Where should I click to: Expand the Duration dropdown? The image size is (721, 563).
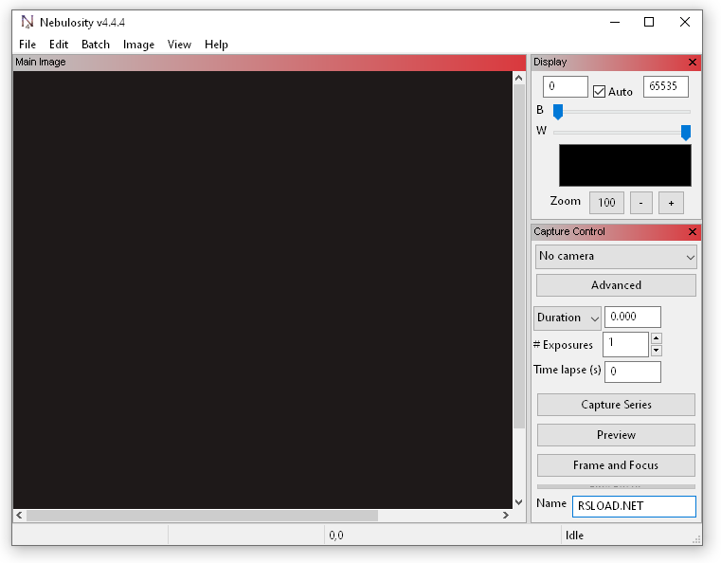pyautogui.click(x=568, y=318)
